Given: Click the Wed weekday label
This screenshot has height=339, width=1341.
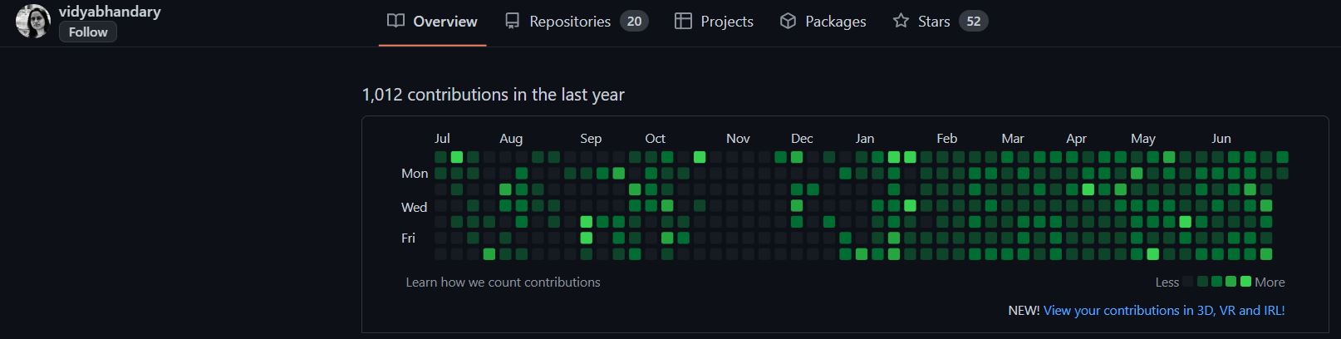Looking at the screenshot, I should 414,207.
